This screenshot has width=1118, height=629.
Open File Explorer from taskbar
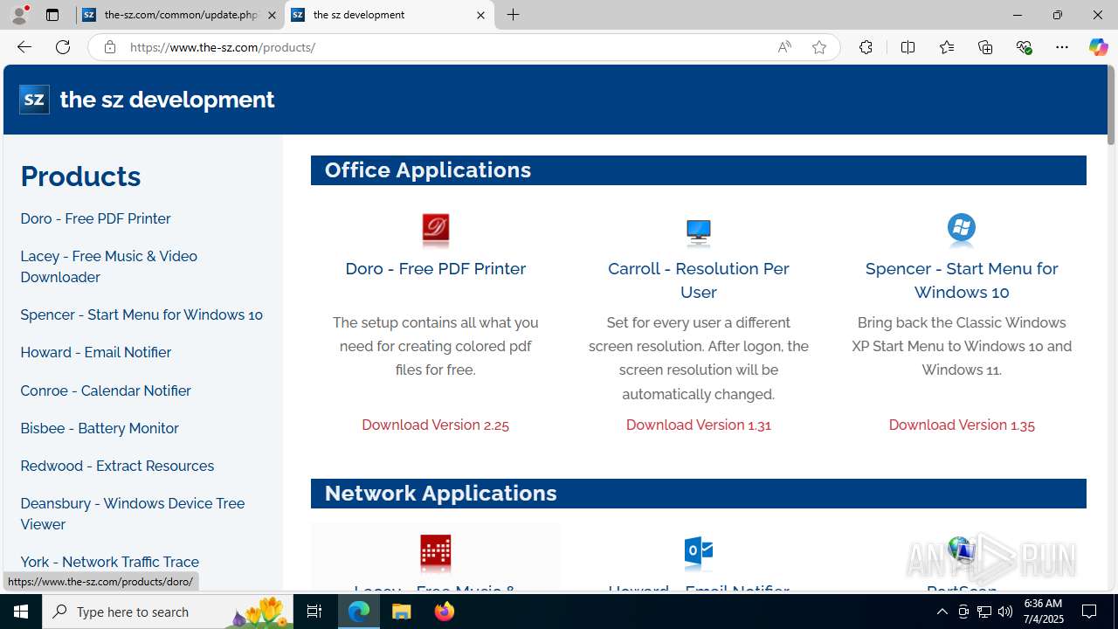tap(402, 612)
